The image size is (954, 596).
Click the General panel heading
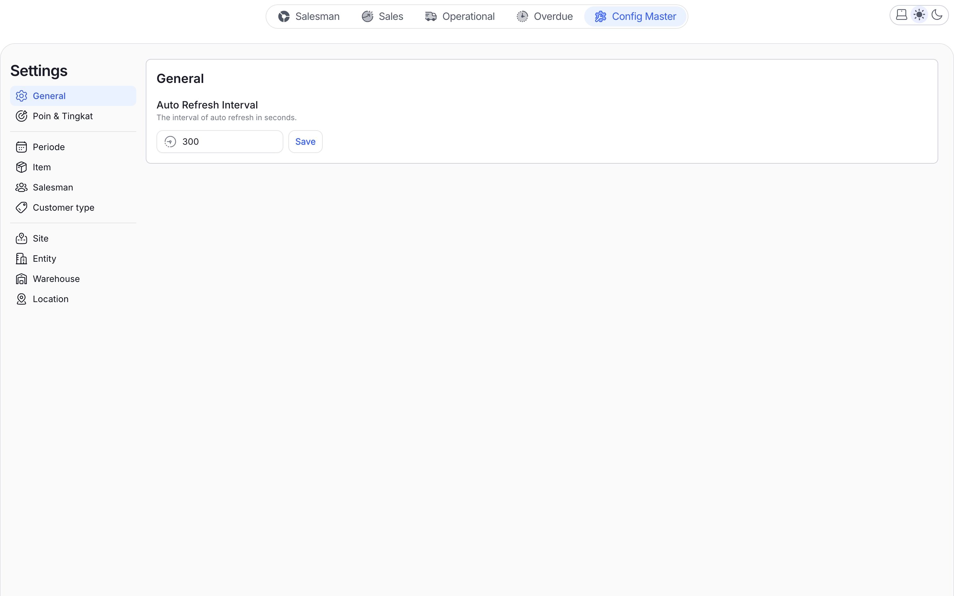click(180, 79)
